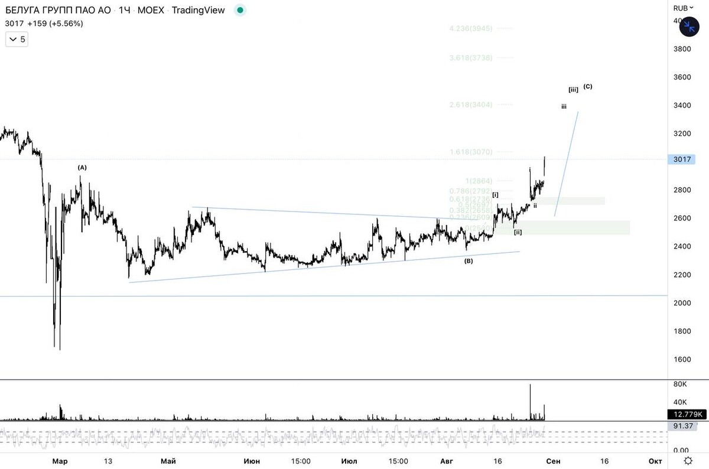
Task: Select the lower ascending triangle trendline
Action: tap(324, 267)
